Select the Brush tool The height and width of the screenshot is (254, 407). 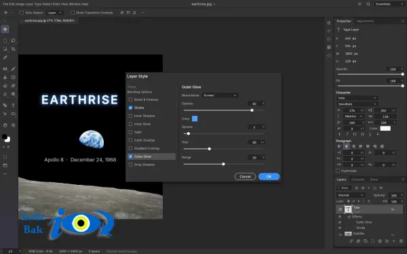[14, 68]
